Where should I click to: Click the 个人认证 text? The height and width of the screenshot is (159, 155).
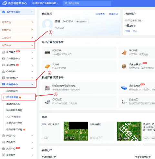point(59,28)
